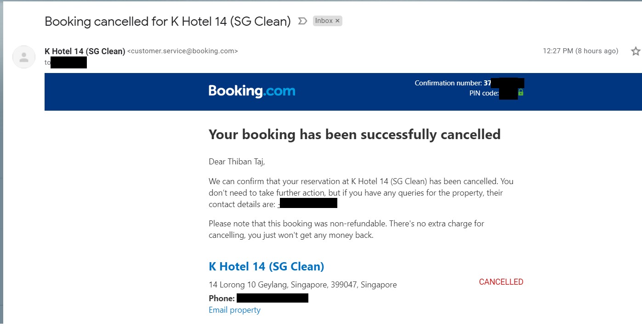Image resolution: width=642 pixels, height=326 pixels.
Task: Select the Confirmation number in the banner
Action: (469, 83)
